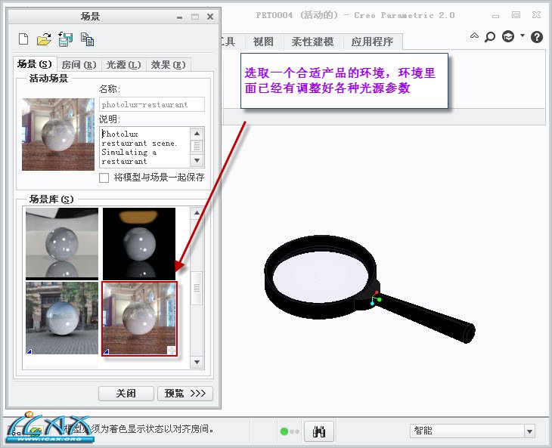Switch to the 场景 (S) tab
The image size is (552, 448).
[35, 64]
